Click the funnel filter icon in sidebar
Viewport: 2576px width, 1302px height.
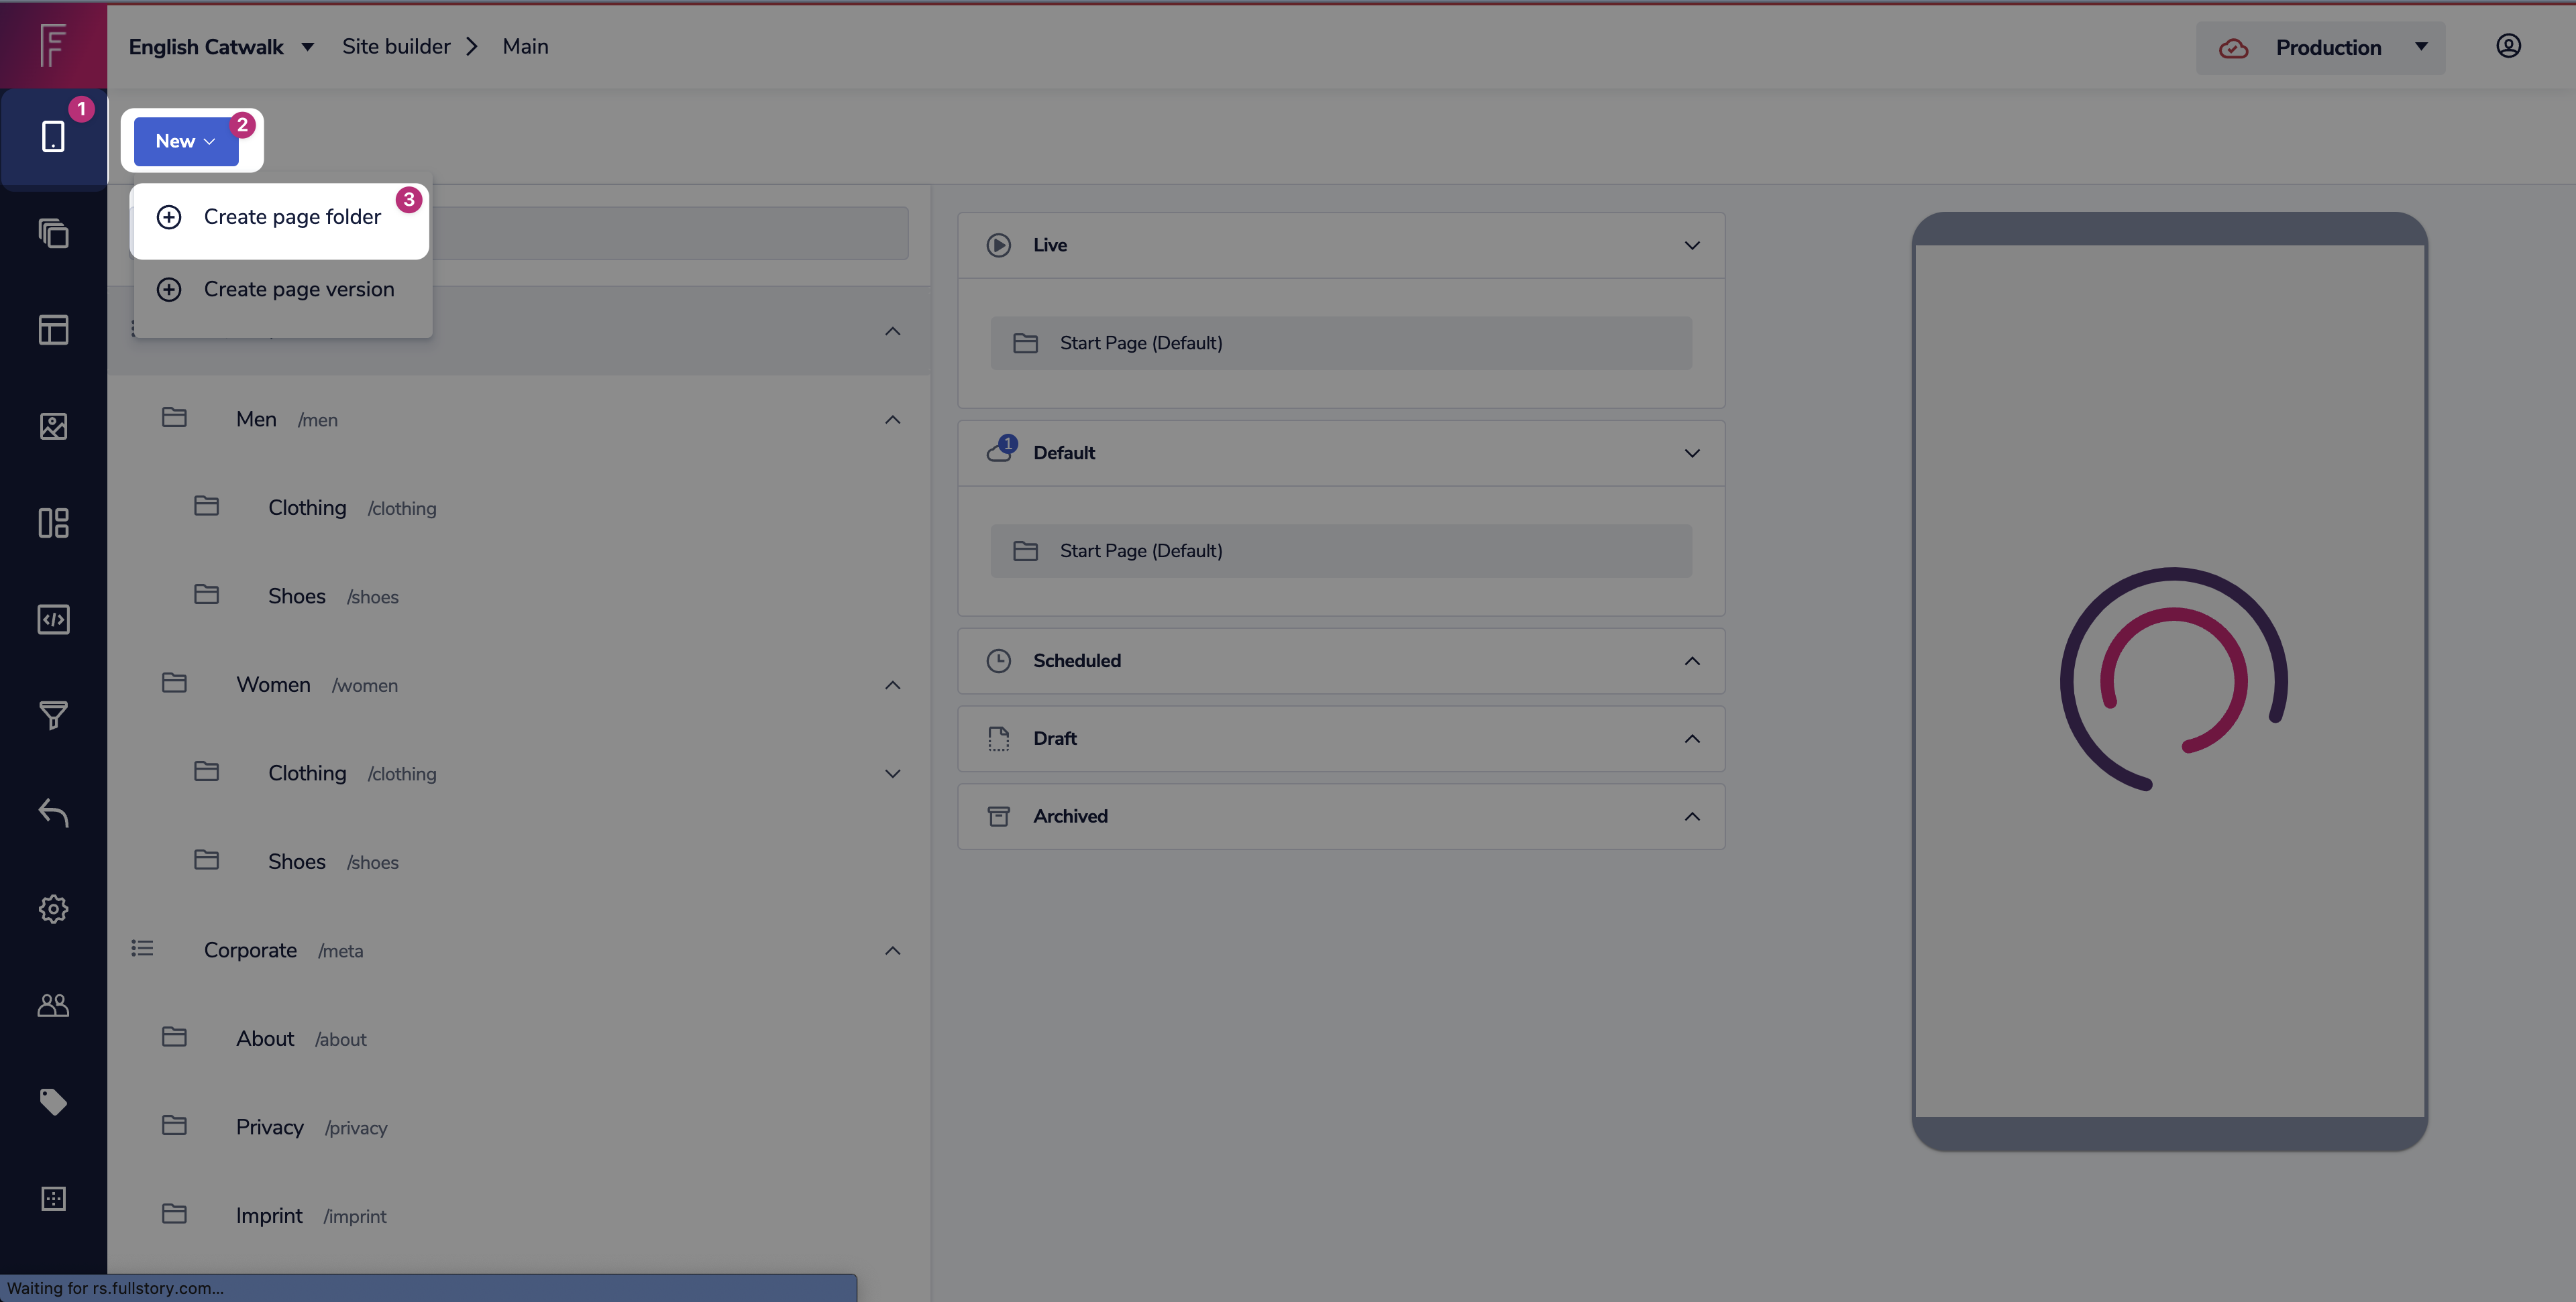click(x=53, y=715)
